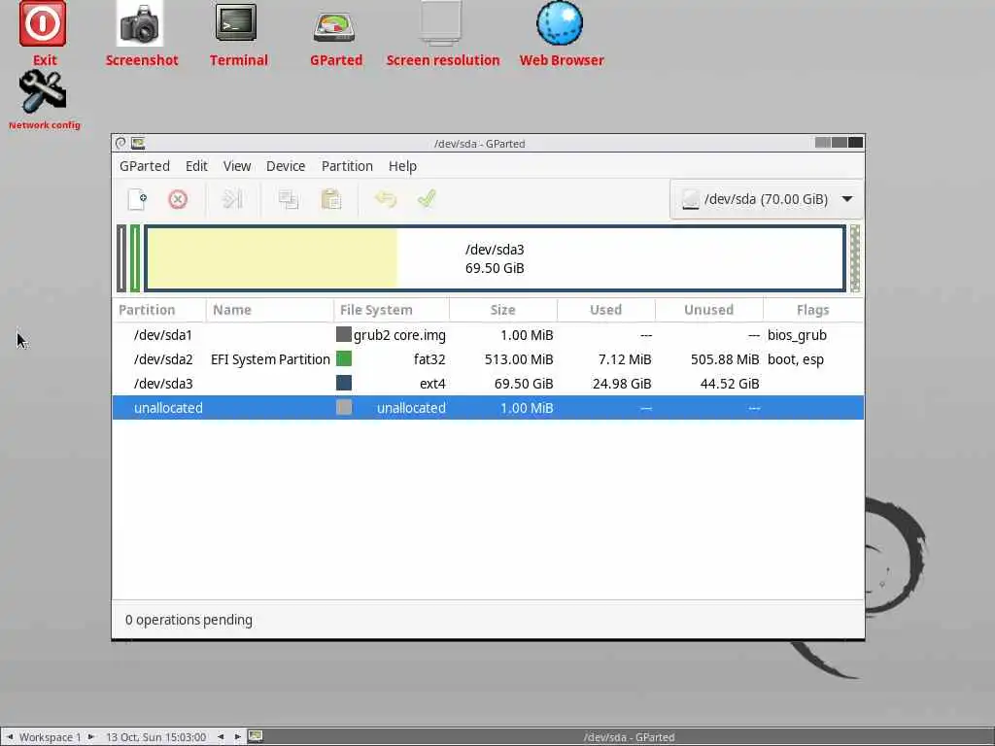
Task: Click the Exit desktop icon
Action: 43,24
